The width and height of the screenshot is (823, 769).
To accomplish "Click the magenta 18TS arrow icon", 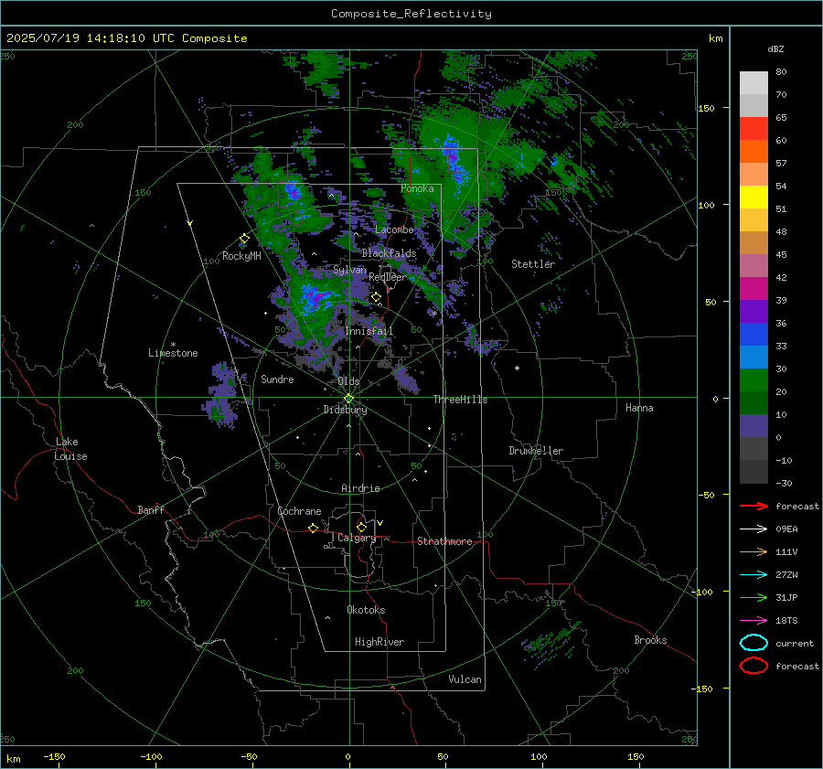I will click(754, 621).
